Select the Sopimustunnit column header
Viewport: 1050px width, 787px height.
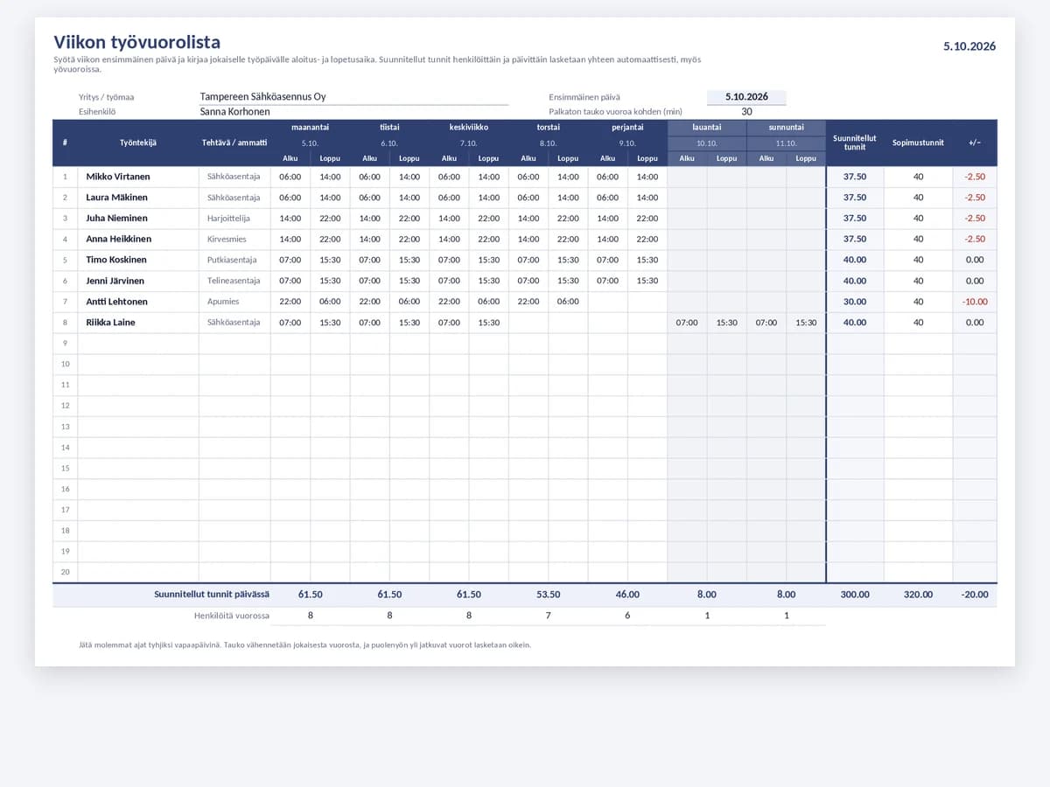coord(918,143)
